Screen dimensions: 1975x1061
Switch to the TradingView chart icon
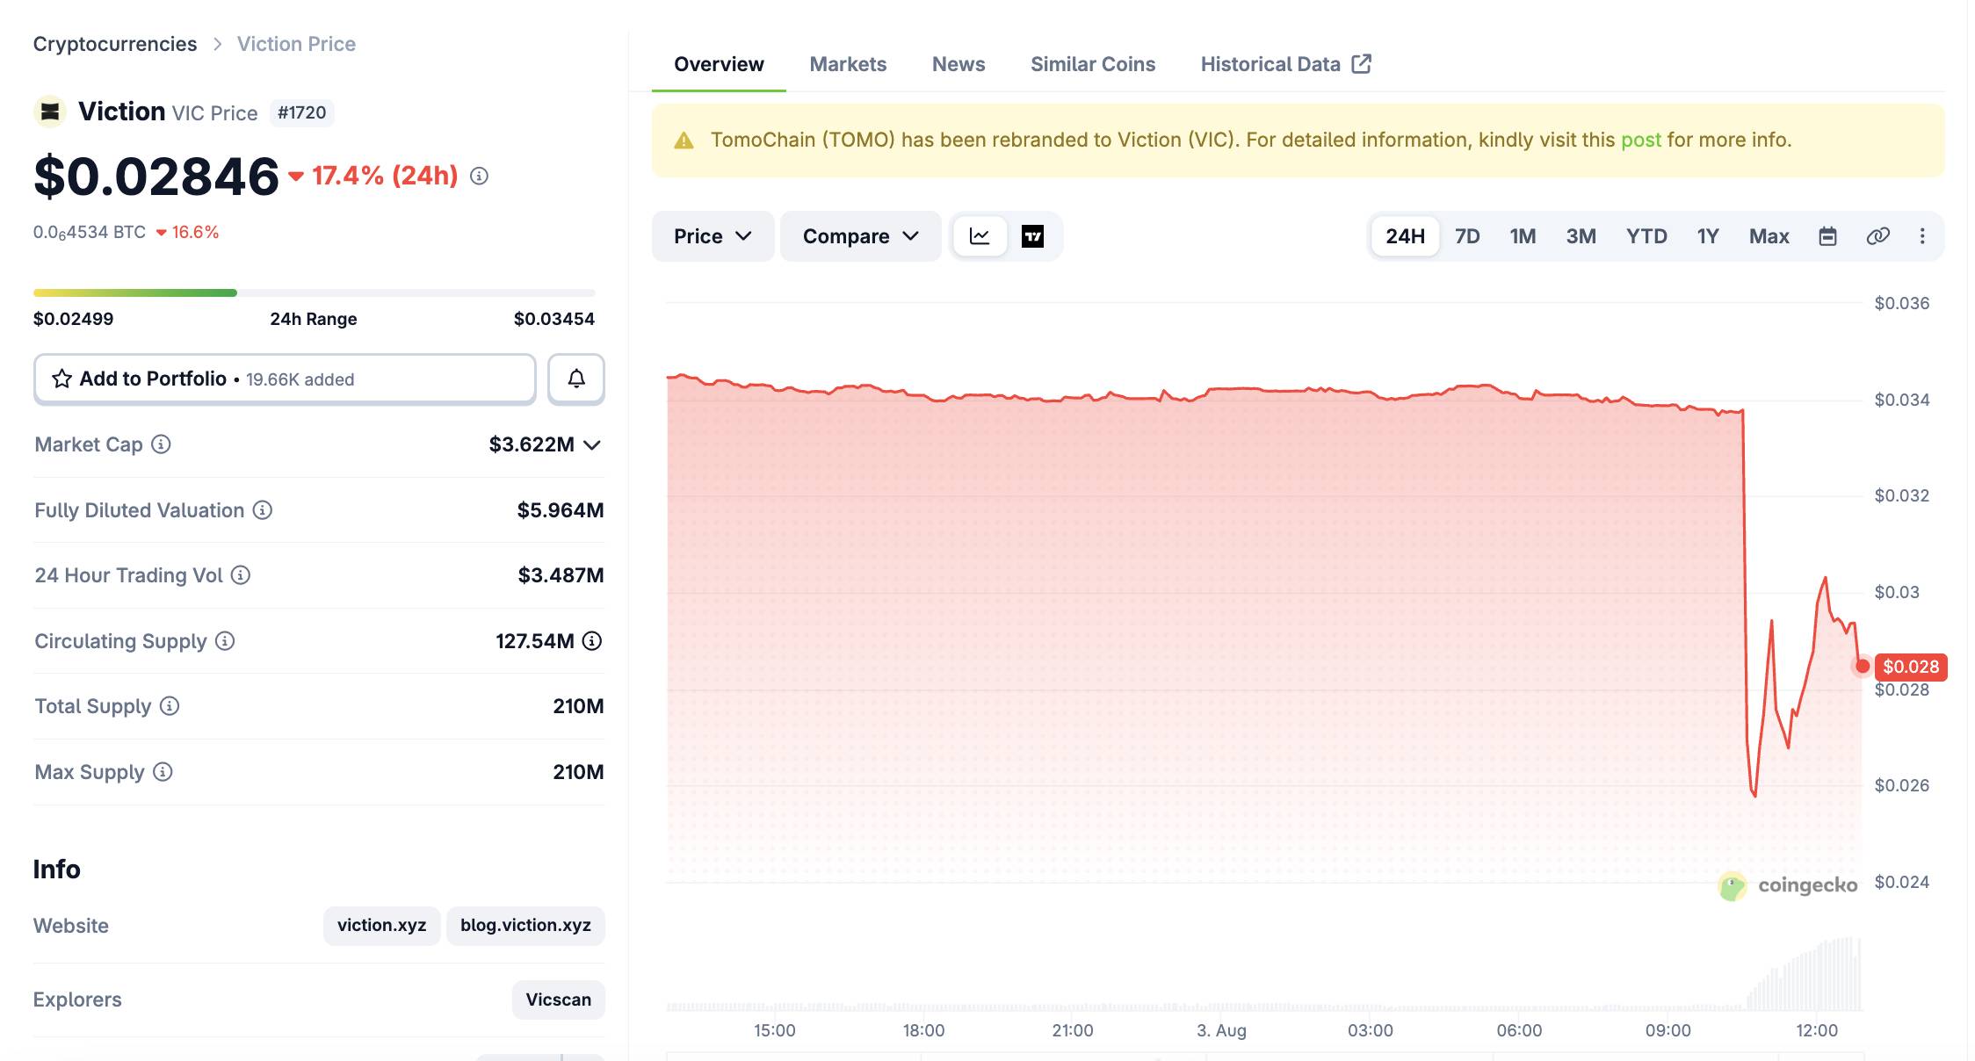click(x=1032, y=236)
